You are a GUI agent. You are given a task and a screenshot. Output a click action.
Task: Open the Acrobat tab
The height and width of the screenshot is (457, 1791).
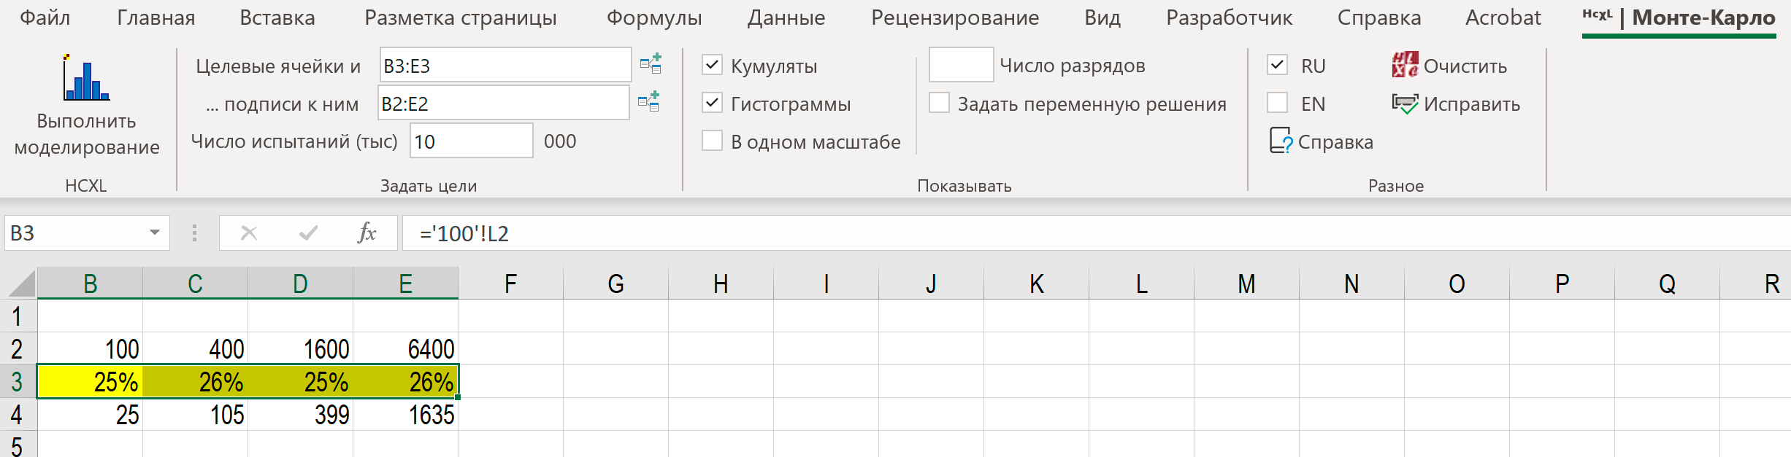pos(1503,17)
